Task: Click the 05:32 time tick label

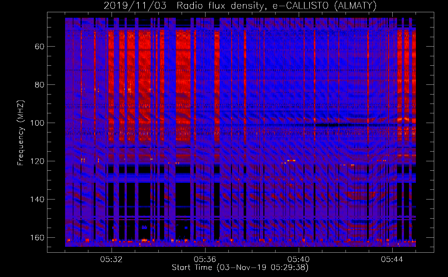Action: click(x=111, y=260)
